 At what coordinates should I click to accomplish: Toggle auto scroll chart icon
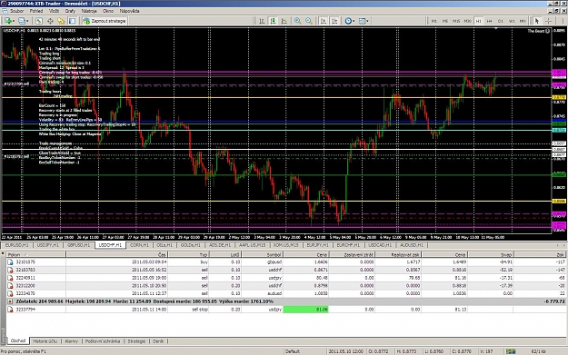(x=324, y=21)
